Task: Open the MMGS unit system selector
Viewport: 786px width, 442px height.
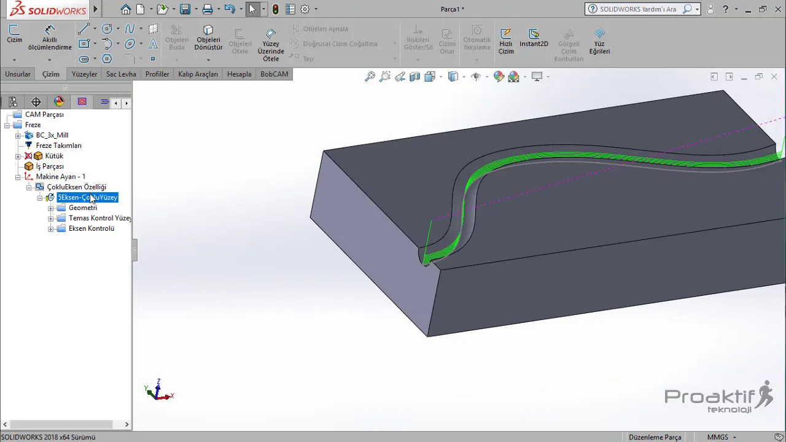Action: tap(722, 437)
